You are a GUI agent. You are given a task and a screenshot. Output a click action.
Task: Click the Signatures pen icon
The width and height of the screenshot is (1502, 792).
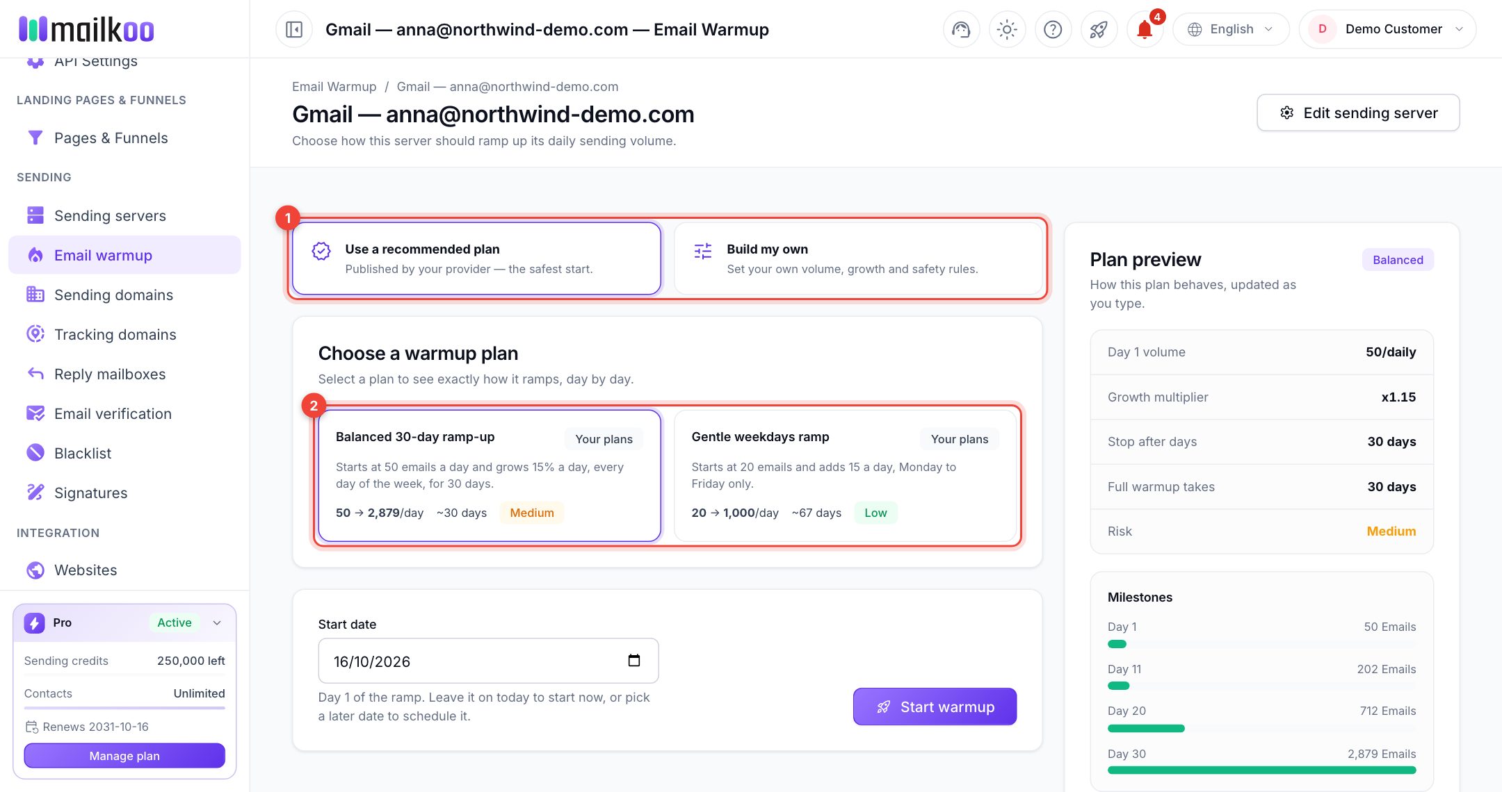tap(35, 493)
